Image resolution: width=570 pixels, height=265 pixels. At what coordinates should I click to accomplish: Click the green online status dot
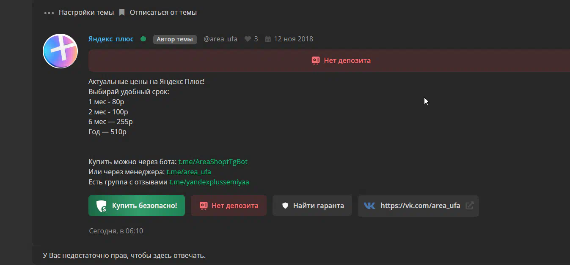[143, 39]
